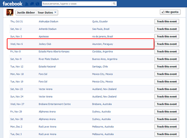Click the Apoteose venue name

(44, 36)
